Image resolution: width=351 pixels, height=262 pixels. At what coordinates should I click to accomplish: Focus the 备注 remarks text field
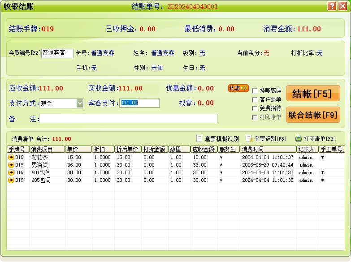coord(128,119)
